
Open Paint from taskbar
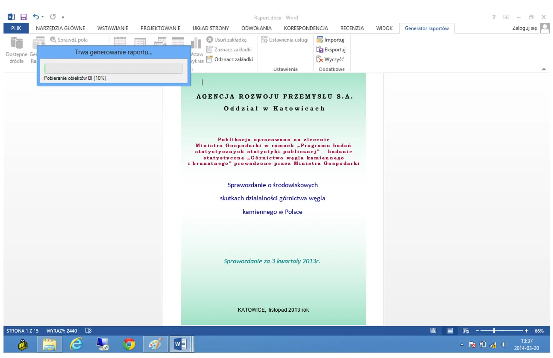(155, 344)
